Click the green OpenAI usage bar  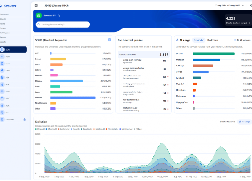(214, 54)
